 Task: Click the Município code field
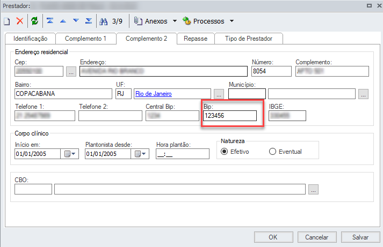point(247,94)
